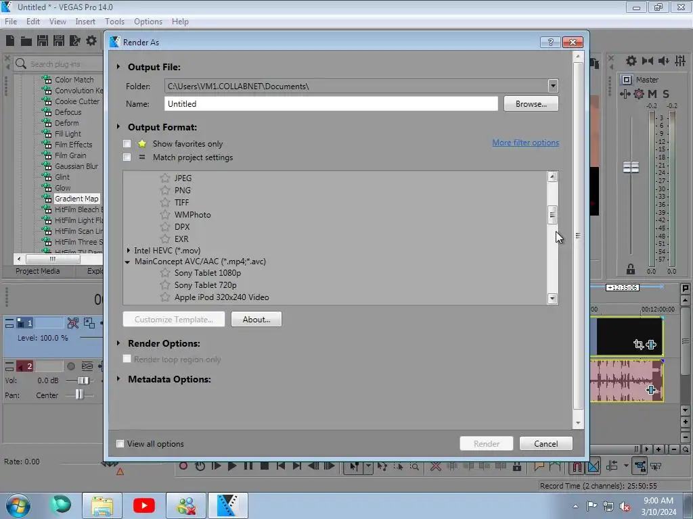Toggle the Master fader channel lock

[x=631, y=269]
